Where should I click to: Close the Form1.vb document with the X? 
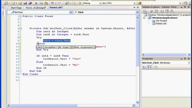click(x=138, y=7)
